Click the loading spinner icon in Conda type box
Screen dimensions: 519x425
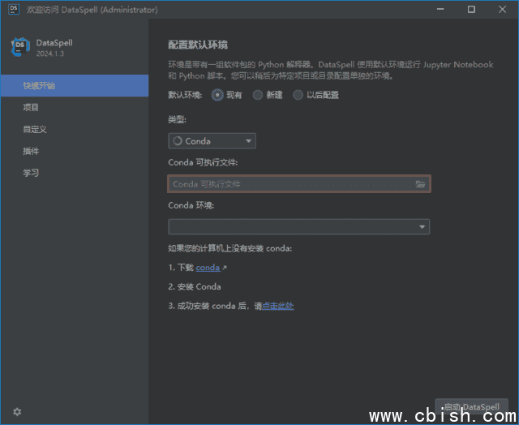[x=178, y=140]
